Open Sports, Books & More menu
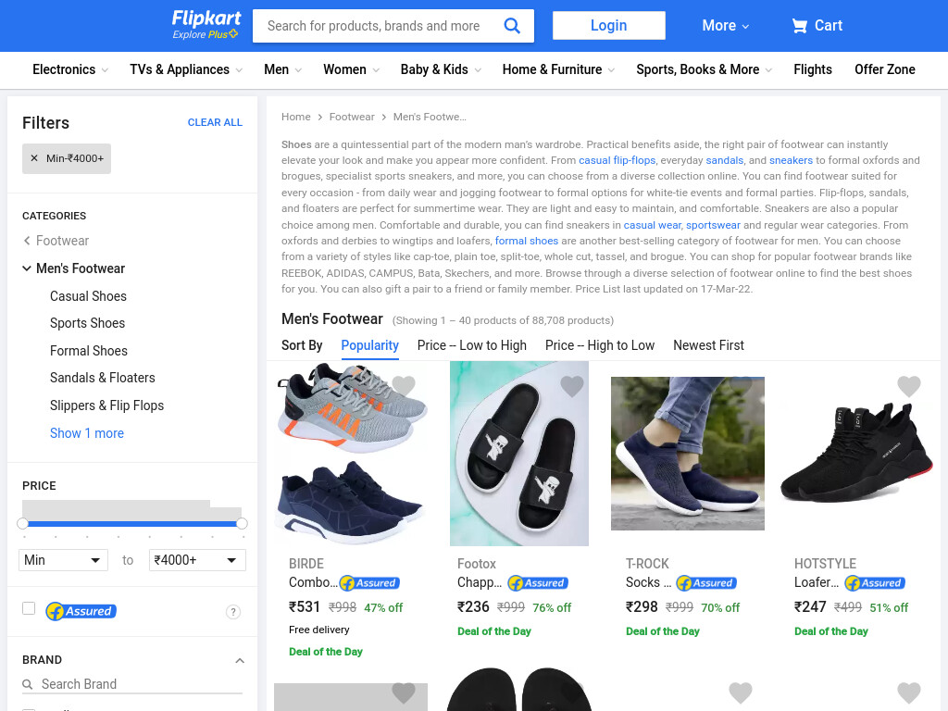Viewport: 948px width, 711px height. pyautogui.click(x=704, y=69)
